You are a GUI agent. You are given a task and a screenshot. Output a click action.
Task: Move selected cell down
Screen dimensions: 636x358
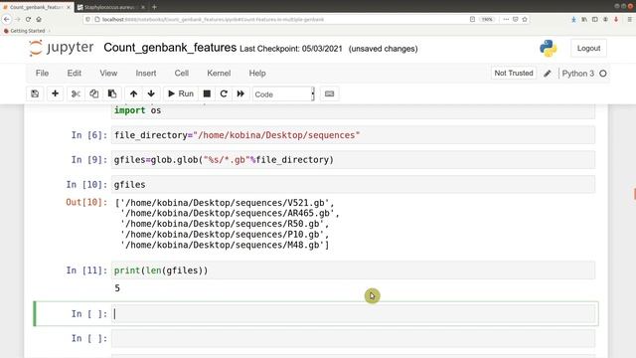[x=151, y=93]
